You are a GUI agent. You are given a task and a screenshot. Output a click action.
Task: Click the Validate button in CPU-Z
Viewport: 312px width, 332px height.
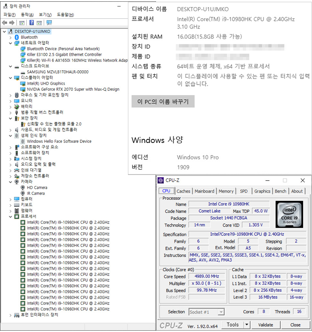tap(266, 325)
